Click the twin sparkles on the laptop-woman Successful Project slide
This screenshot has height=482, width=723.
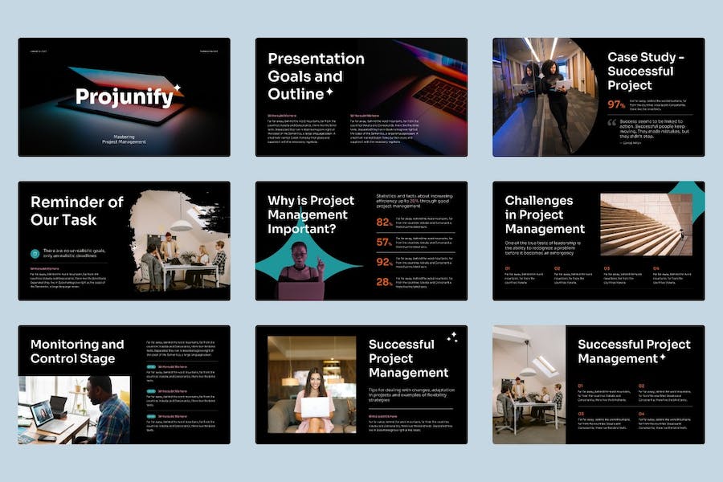pos(452,337)
